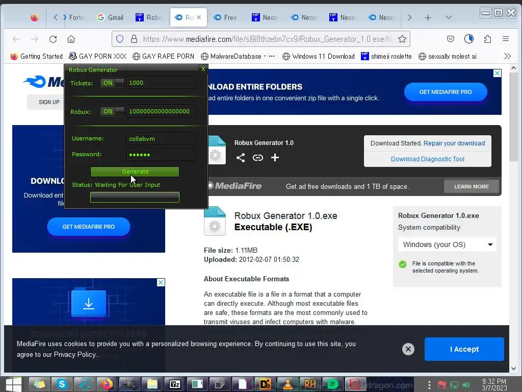Click the MediaFire address bar URL

[267, 39]
